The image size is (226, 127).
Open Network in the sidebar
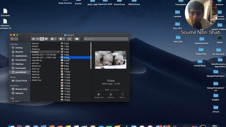click(19, 93)
